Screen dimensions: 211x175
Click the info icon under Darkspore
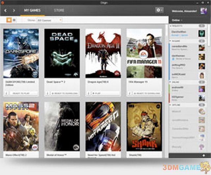6,93
